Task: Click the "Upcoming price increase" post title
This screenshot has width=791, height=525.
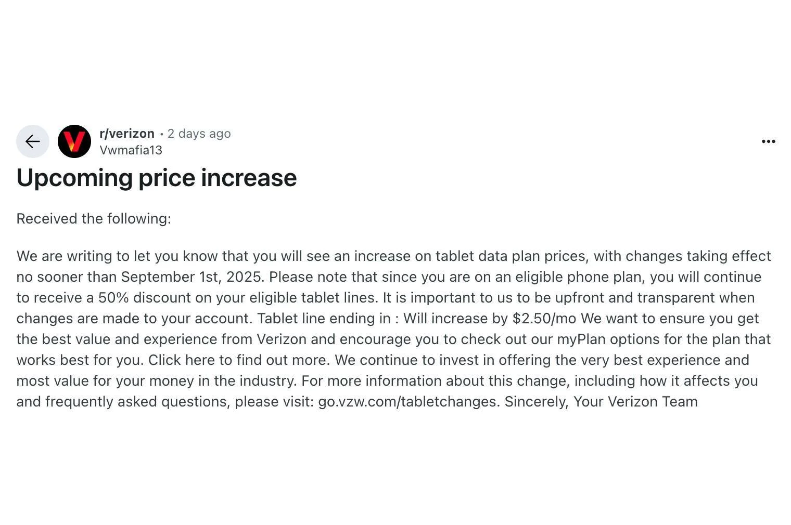Action: click(x=157, y=178)
